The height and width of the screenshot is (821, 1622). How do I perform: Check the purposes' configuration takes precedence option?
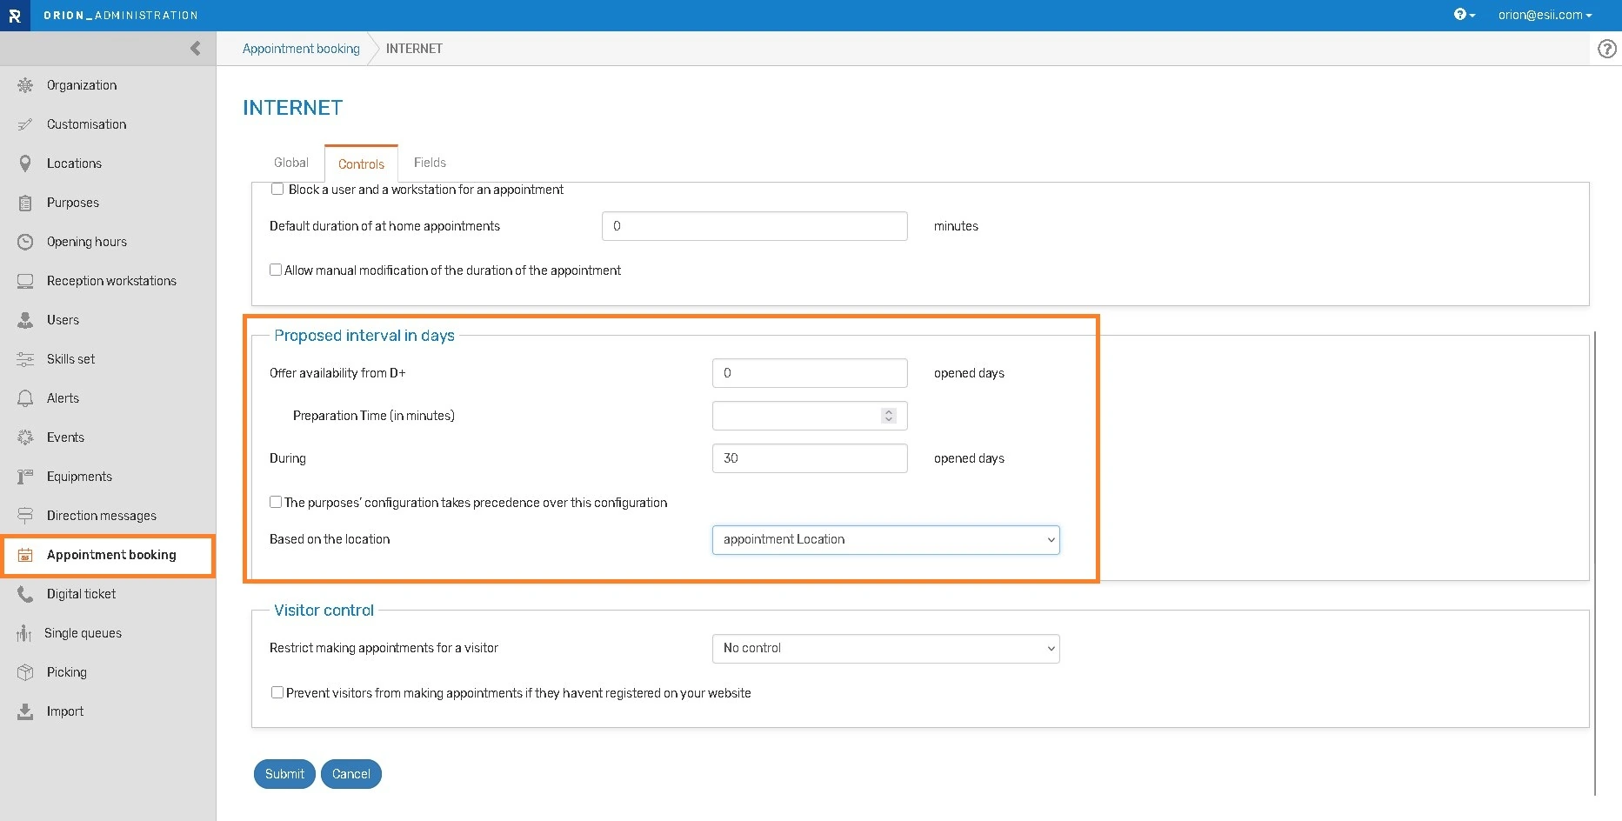click(276, 502)
